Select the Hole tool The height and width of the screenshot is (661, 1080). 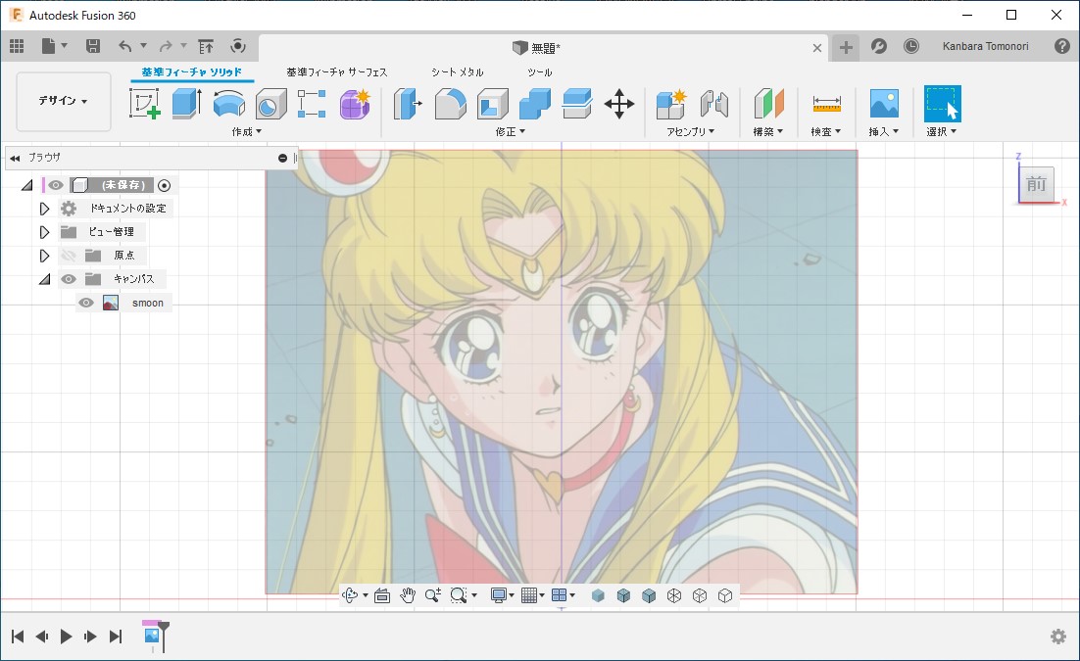(270, 103)
